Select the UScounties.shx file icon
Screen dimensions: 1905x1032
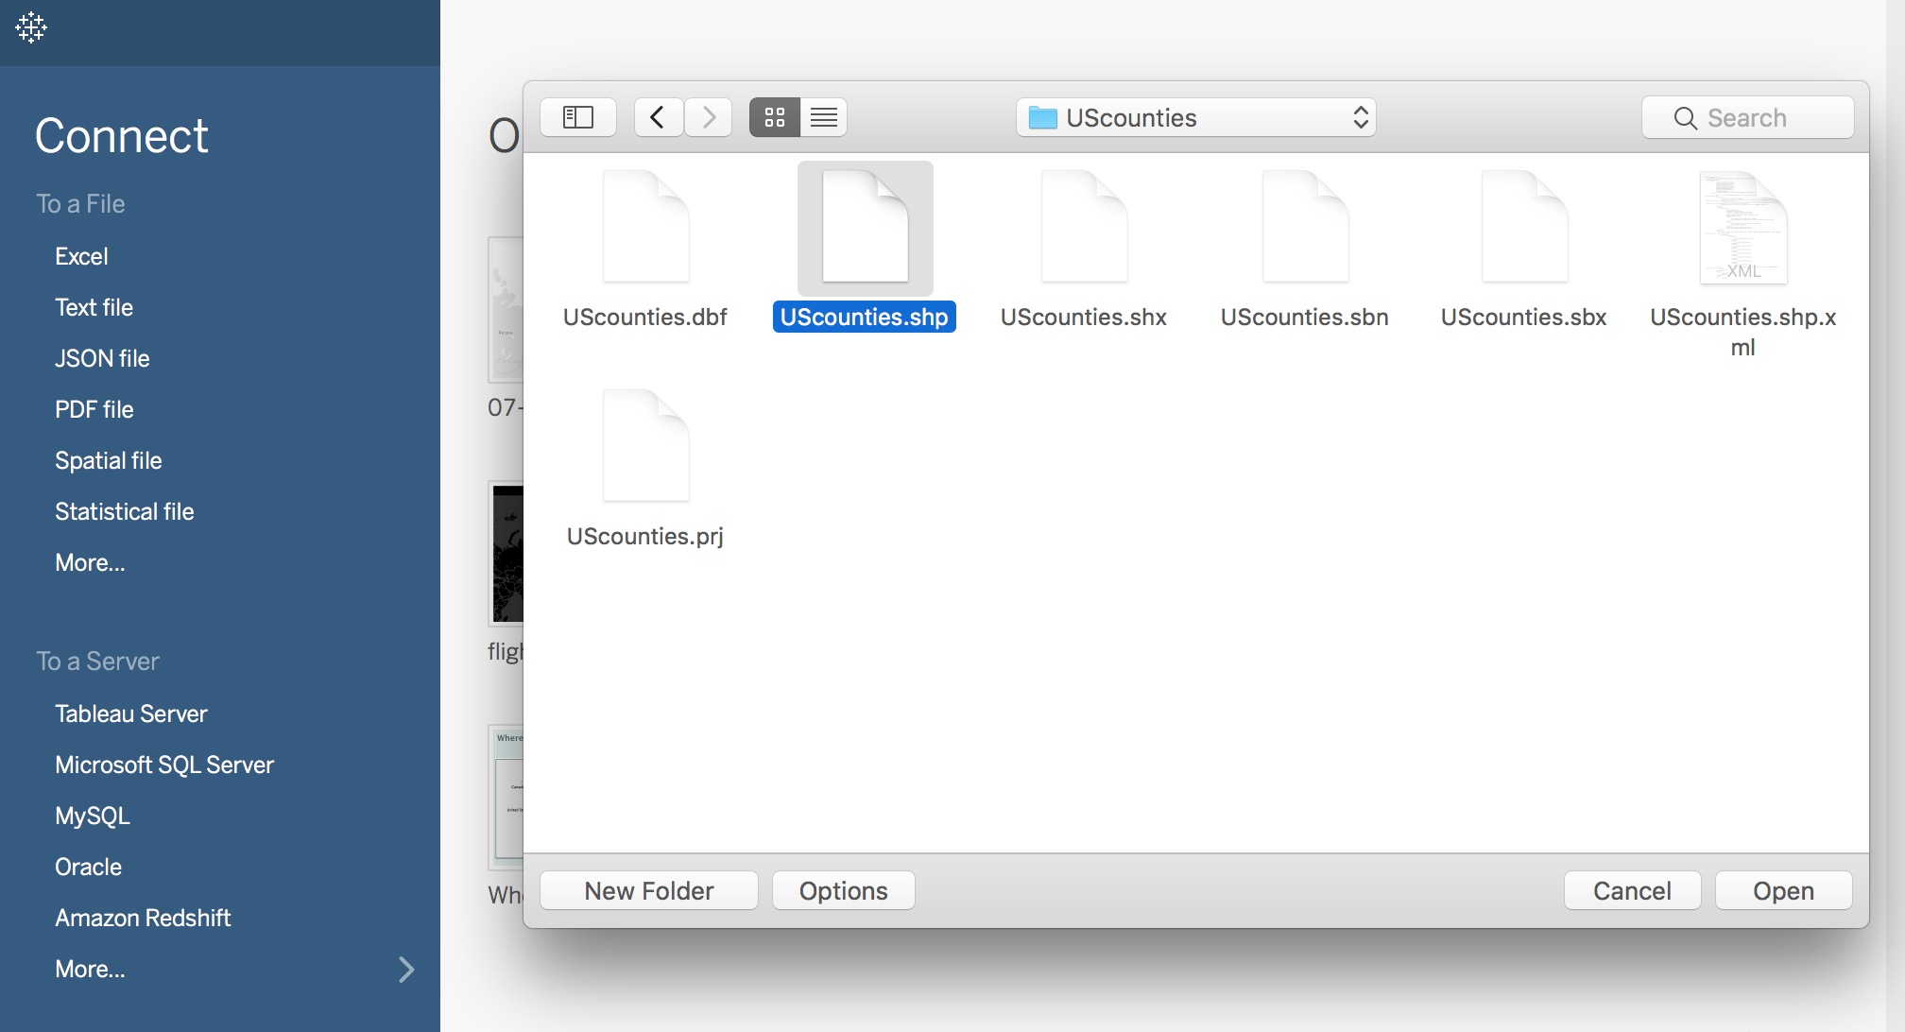coord(1084,228)
